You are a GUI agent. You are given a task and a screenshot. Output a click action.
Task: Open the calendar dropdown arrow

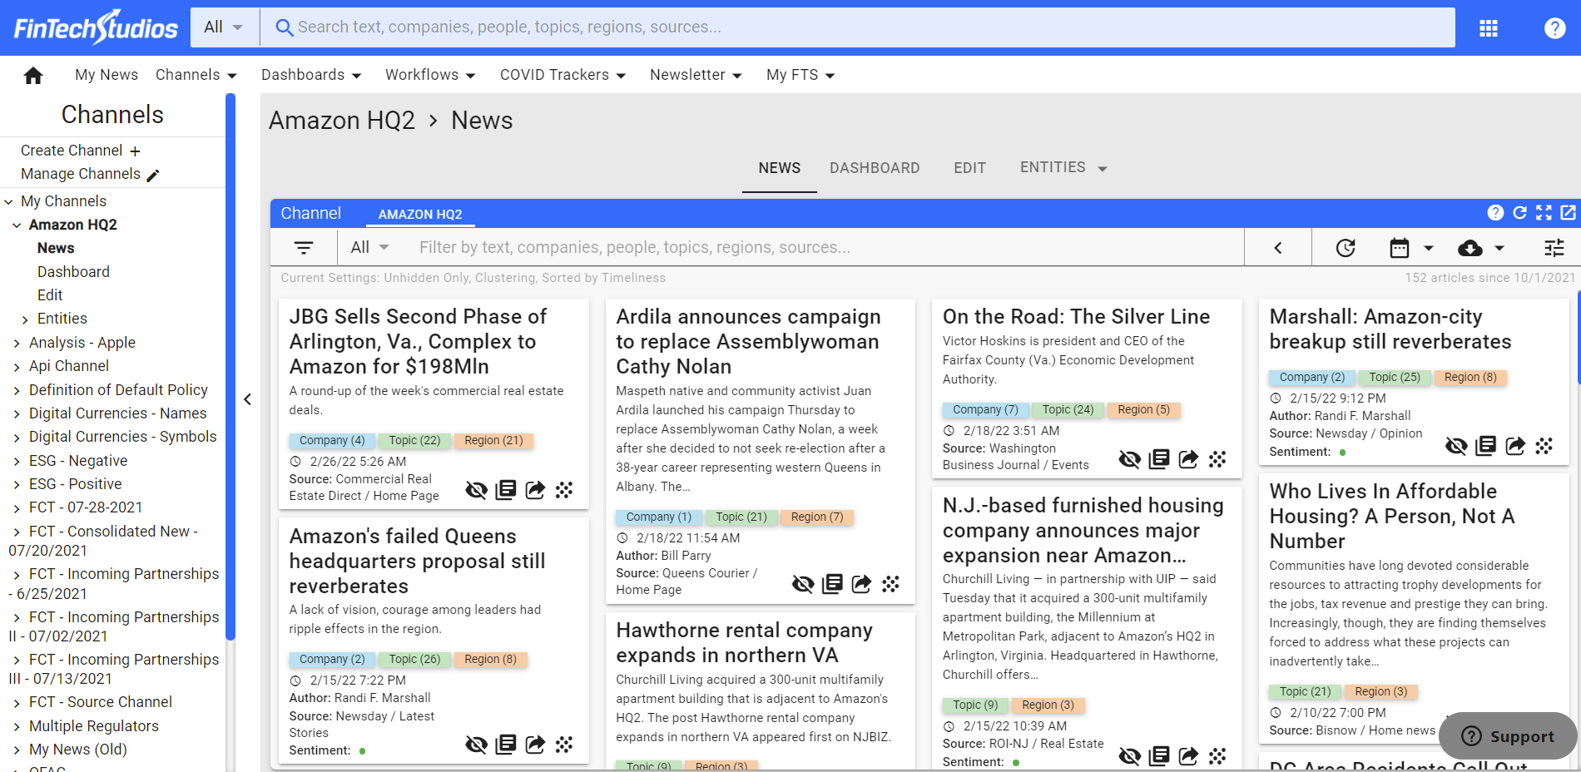coord(1429,248)
